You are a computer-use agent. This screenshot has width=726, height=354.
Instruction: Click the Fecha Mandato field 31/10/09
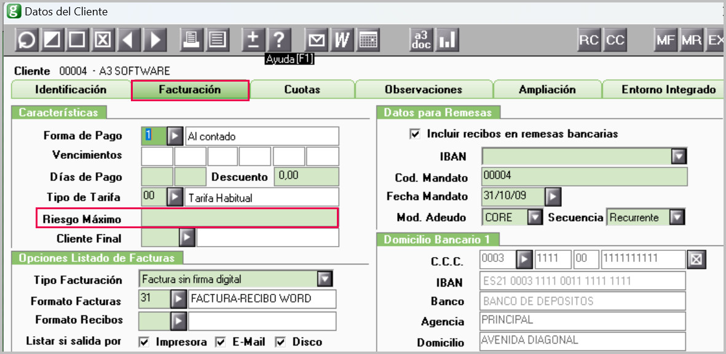coord(513,196)
